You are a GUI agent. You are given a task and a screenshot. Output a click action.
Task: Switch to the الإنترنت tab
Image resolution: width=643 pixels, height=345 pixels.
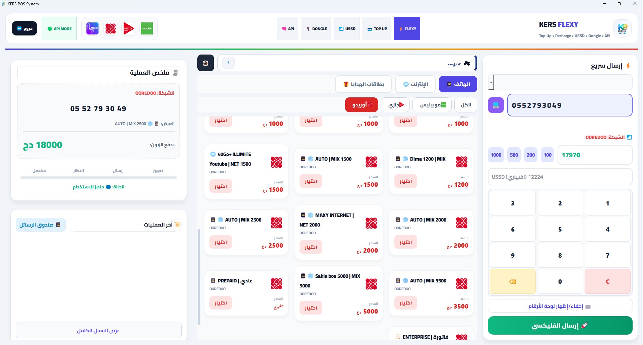415,84
